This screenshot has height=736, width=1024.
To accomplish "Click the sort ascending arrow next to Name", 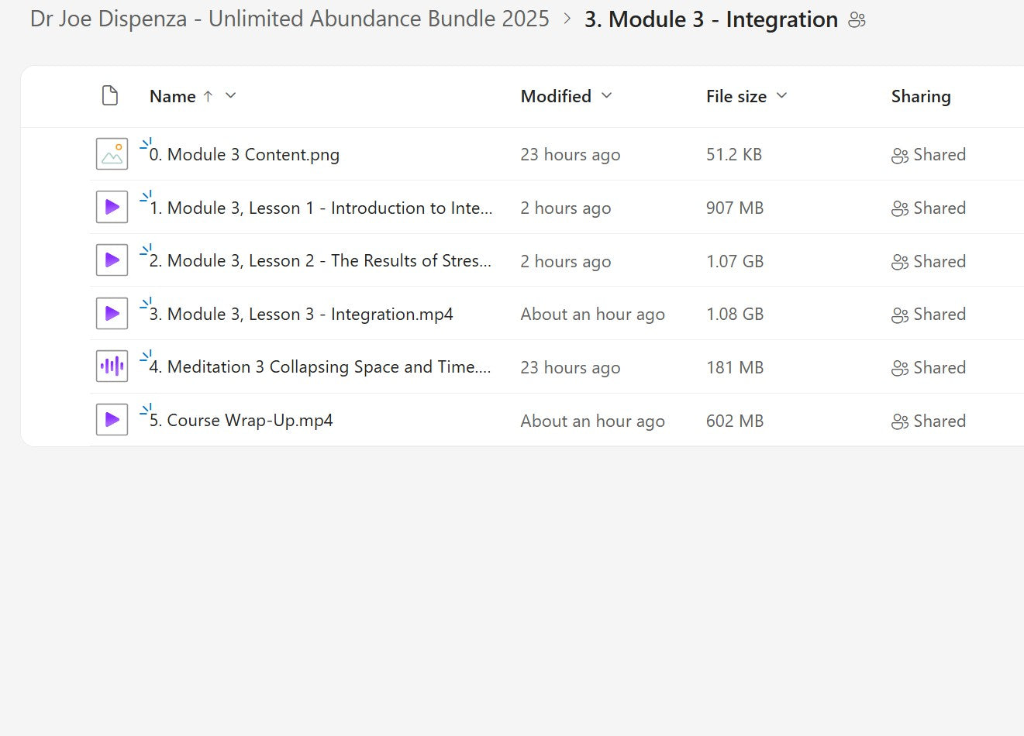I will (208, 96).
